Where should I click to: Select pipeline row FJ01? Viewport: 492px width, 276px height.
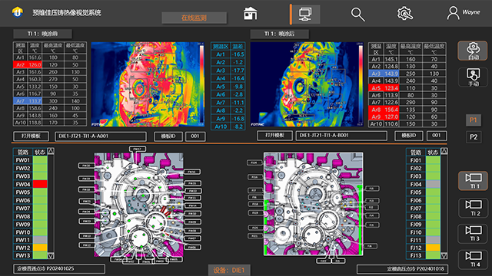coord(424,160)
